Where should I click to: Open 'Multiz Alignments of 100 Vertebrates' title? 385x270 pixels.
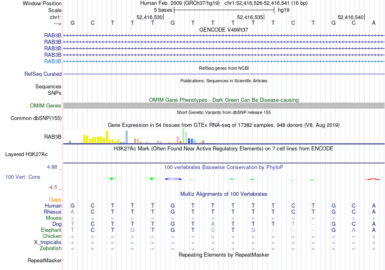pos(224,194)
